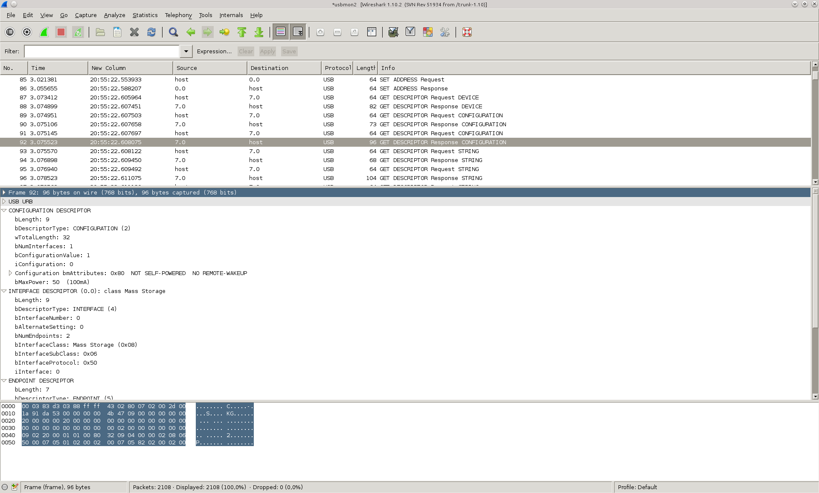
Task: Open the Statistics menu
Action: tap(145, 15)
